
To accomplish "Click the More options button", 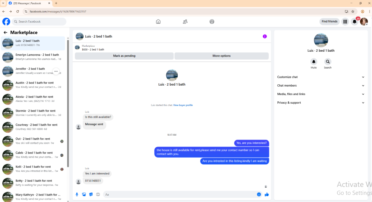I will click(222, 56).
